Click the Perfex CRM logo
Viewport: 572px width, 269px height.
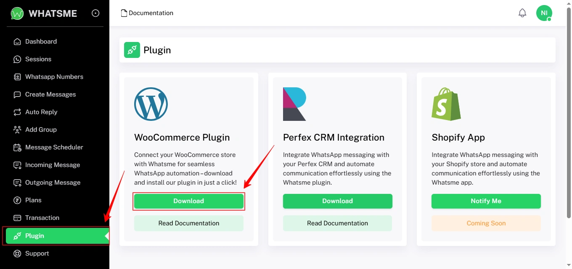294,104
